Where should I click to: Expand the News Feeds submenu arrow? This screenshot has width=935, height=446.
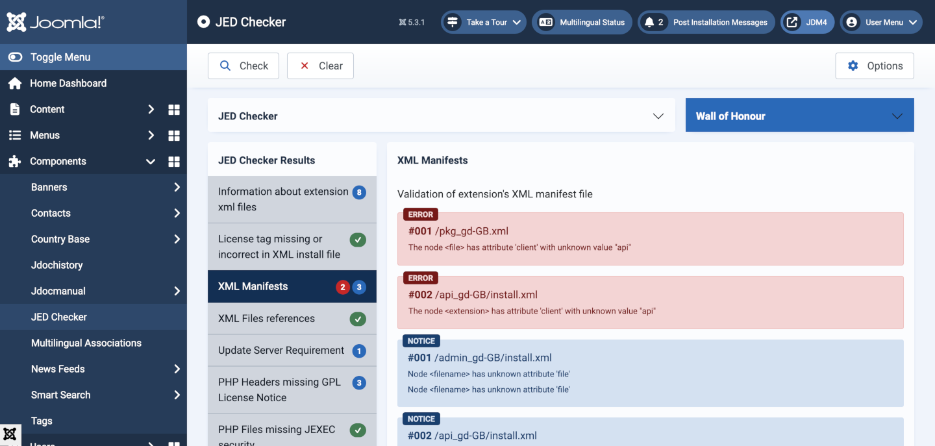177,369
